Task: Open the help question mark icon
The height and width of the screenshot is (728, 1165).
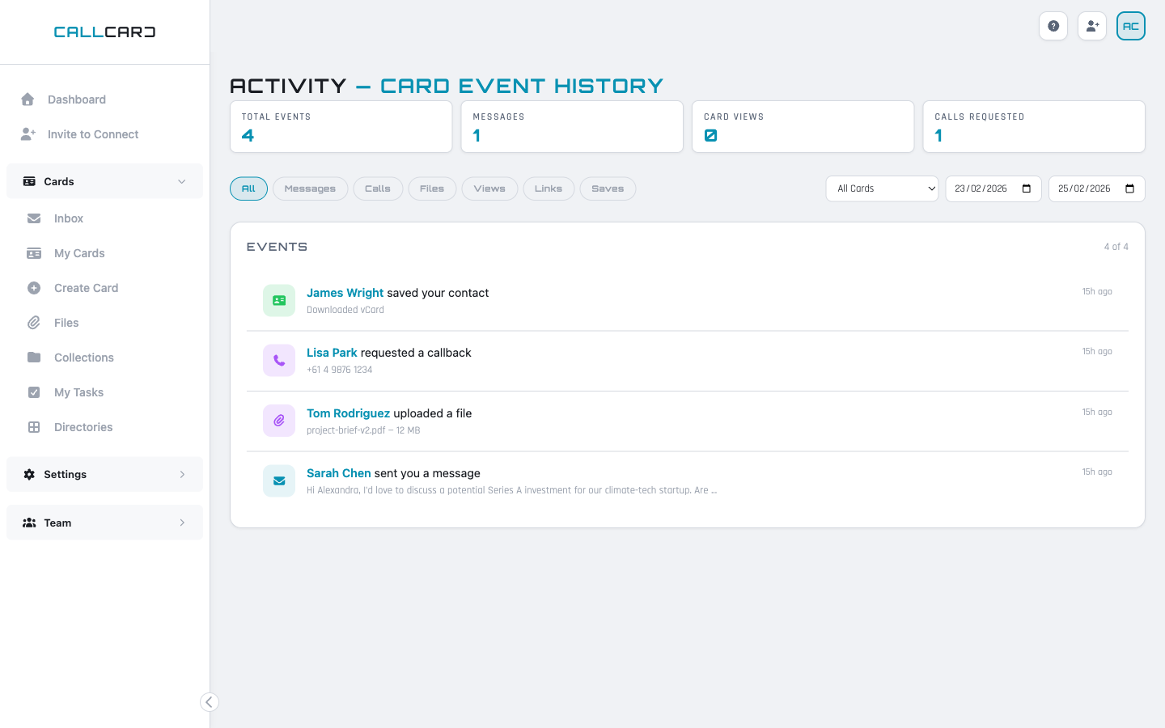Action: pos(1053,26)
